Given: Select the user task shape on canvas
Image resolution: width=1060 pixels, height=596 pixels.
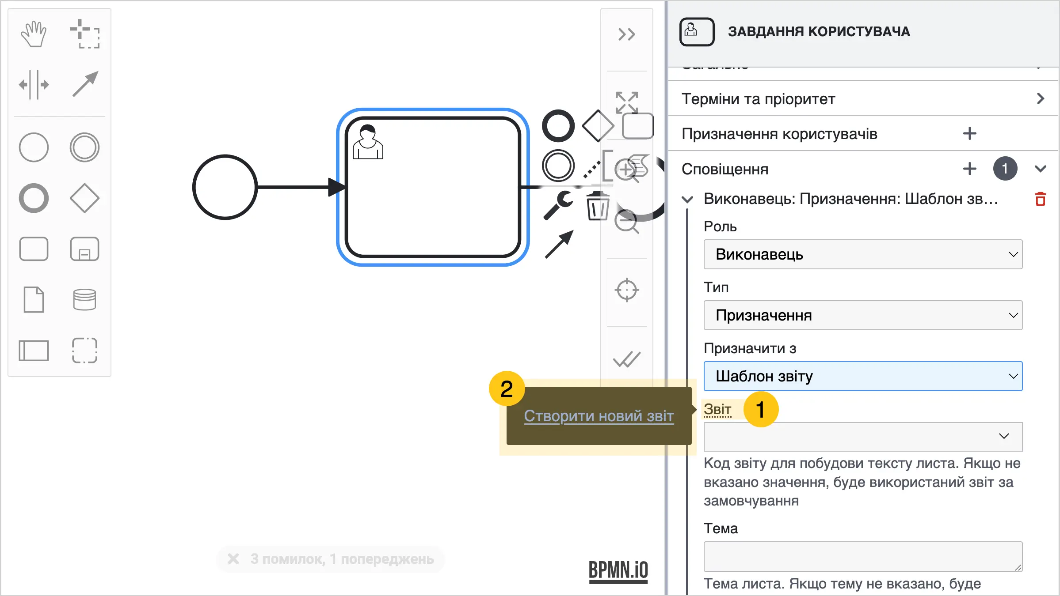Looking at the screenshot, I should click(x=433, y=187).
